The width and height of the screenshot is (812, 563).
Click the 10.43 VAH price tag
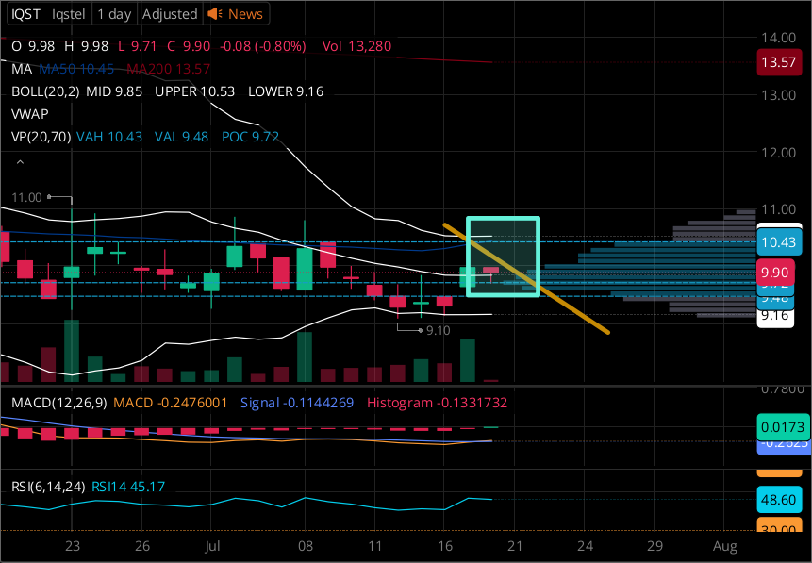pyautogui.click(x=779, y=241)
